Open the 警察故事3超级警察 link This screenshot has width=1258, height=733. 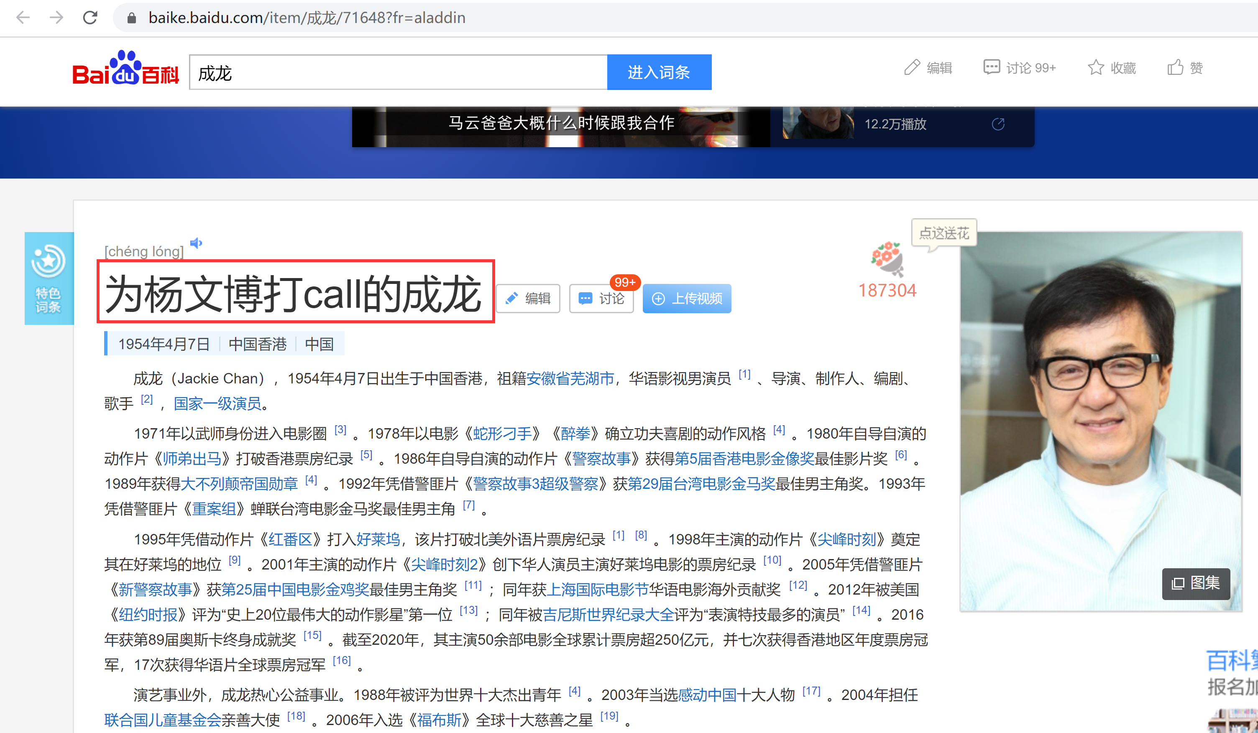click(x=536, y=483)
